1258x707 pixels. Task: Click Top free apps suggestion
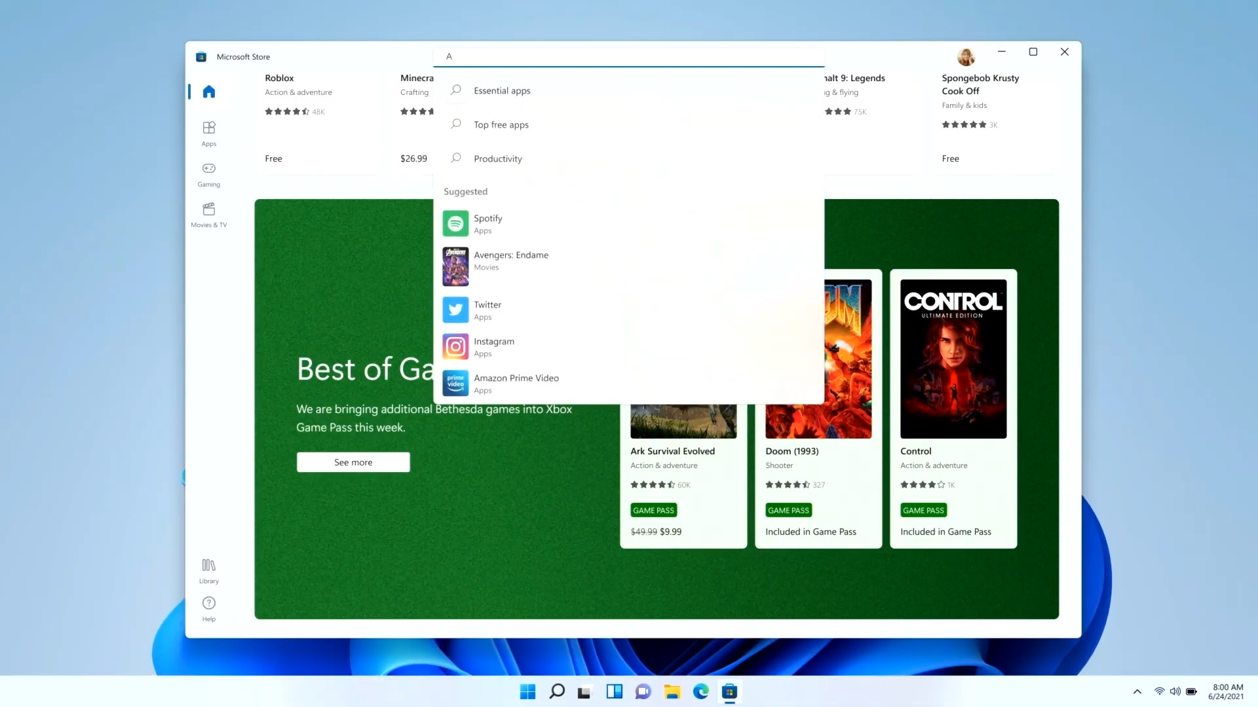(501, 124)
